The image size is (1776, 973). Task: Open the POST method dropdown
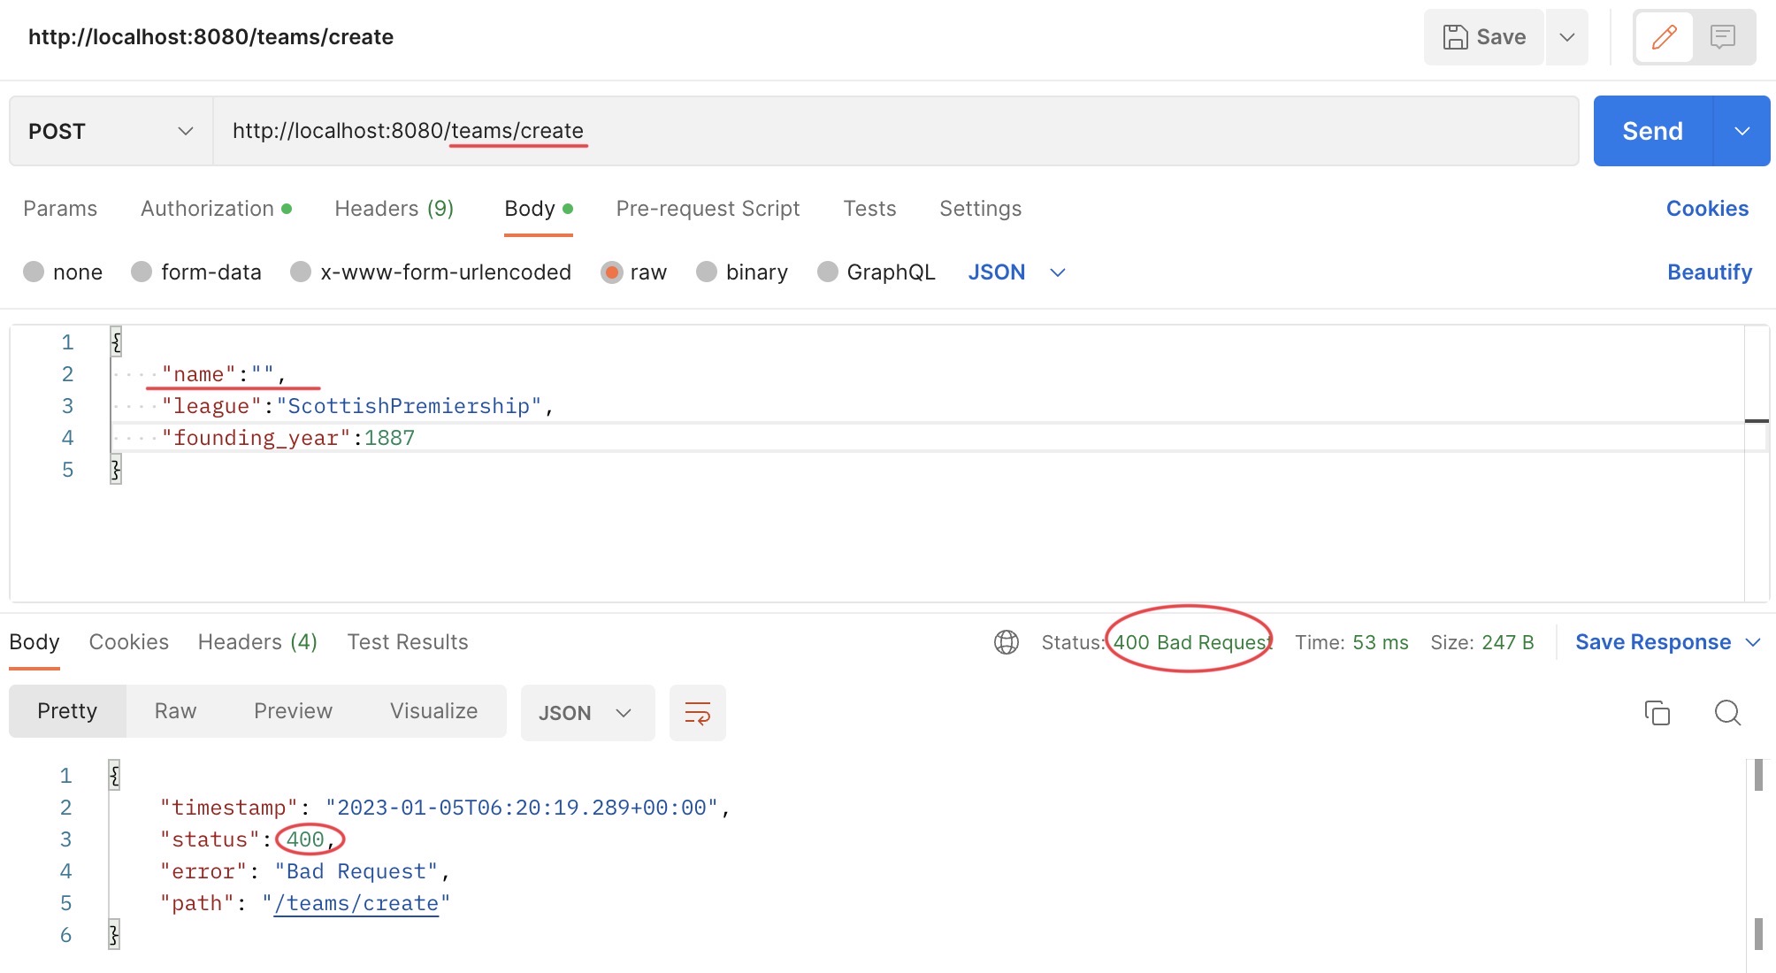click(111, 131)
